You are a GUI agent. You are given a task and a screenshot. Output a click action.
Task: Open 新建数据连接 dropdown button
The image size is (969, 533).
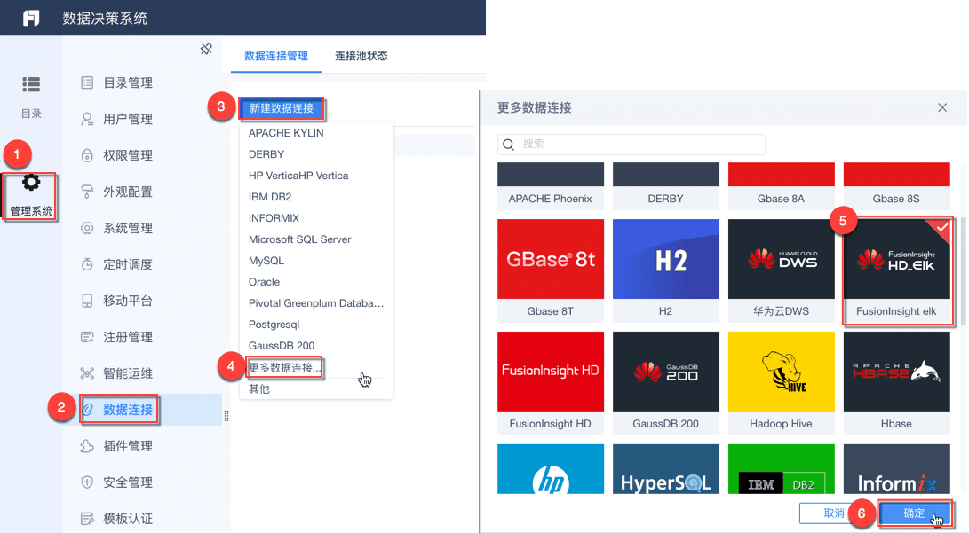click(x=282, y=108)
